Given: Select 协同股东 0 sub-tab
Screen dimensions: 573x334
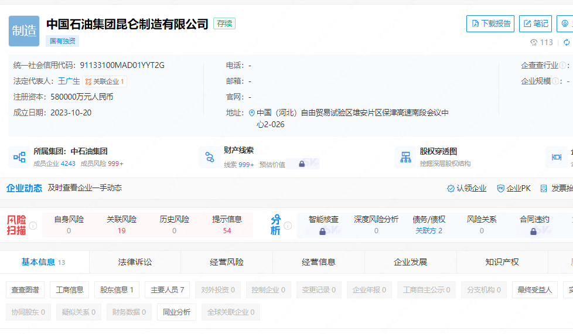Looking at the screenshot, I should click(28, 312).
